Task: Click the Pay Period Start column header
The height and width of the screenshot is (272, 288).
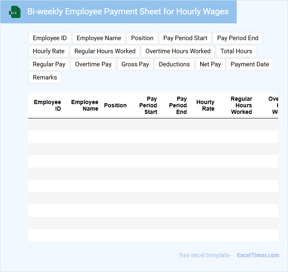Action: (x=148, y=105)
